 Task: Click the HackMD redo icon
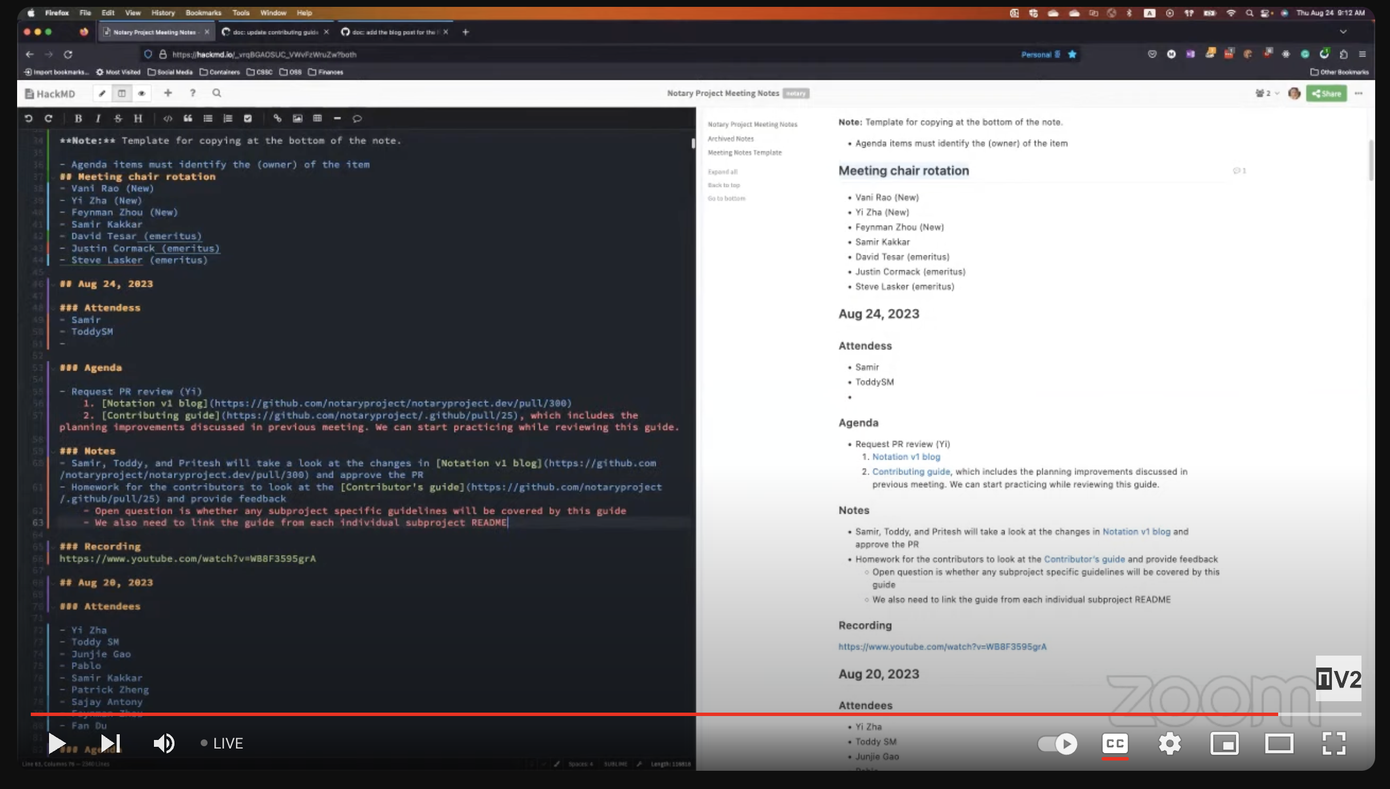48,119
